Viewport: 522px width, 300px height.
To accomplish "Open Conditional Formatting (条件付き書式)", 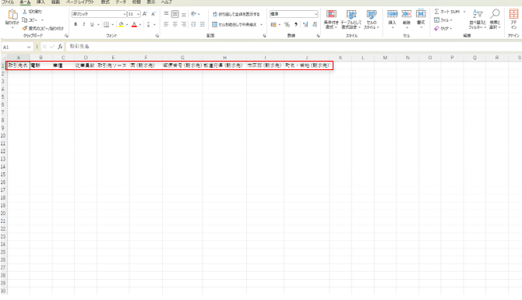I will coord(331,19).
